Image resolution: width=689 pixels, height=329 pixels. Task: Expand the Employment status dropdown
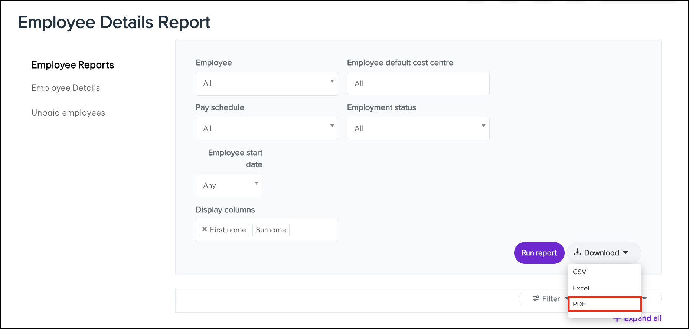tap(418, 128)
